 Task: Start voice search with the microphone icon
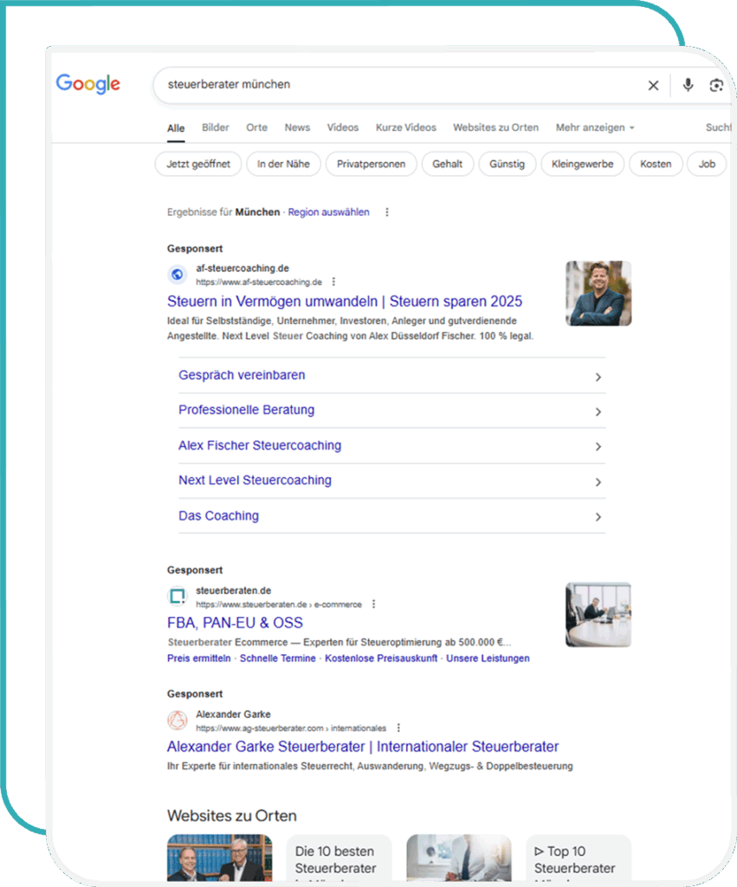pyautogui.click(x=688, y=85)
